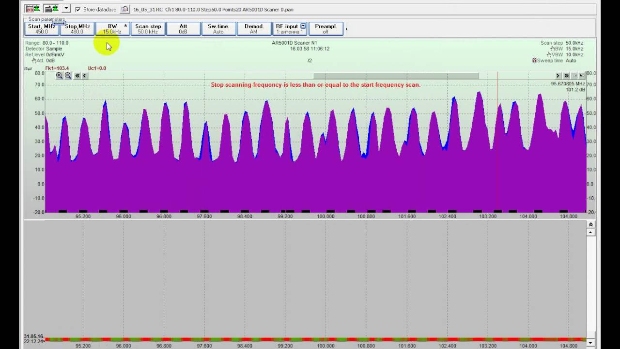The image size is (620, 349).
Task: Click the single scroll right arrow icon
Action: pyautogui.click(x=558, y=76)
